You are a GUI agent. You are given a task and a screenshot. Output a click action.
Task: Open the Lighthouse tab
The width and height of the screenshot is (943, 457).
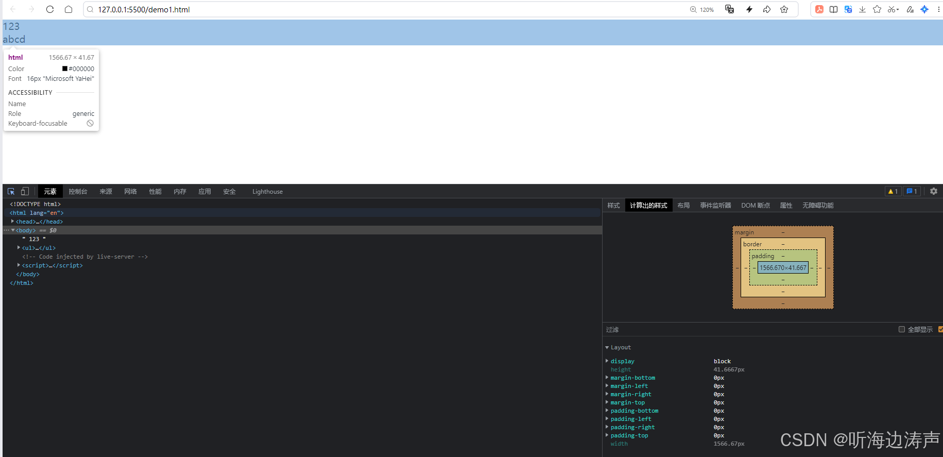click(267, 192)
